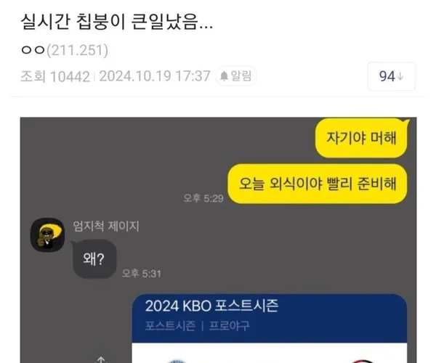Image resolution: width=436 pixels, height=363 pixels.
Task: Tap the 자기야 머해 yellow bubble
Action: [361, 138]
